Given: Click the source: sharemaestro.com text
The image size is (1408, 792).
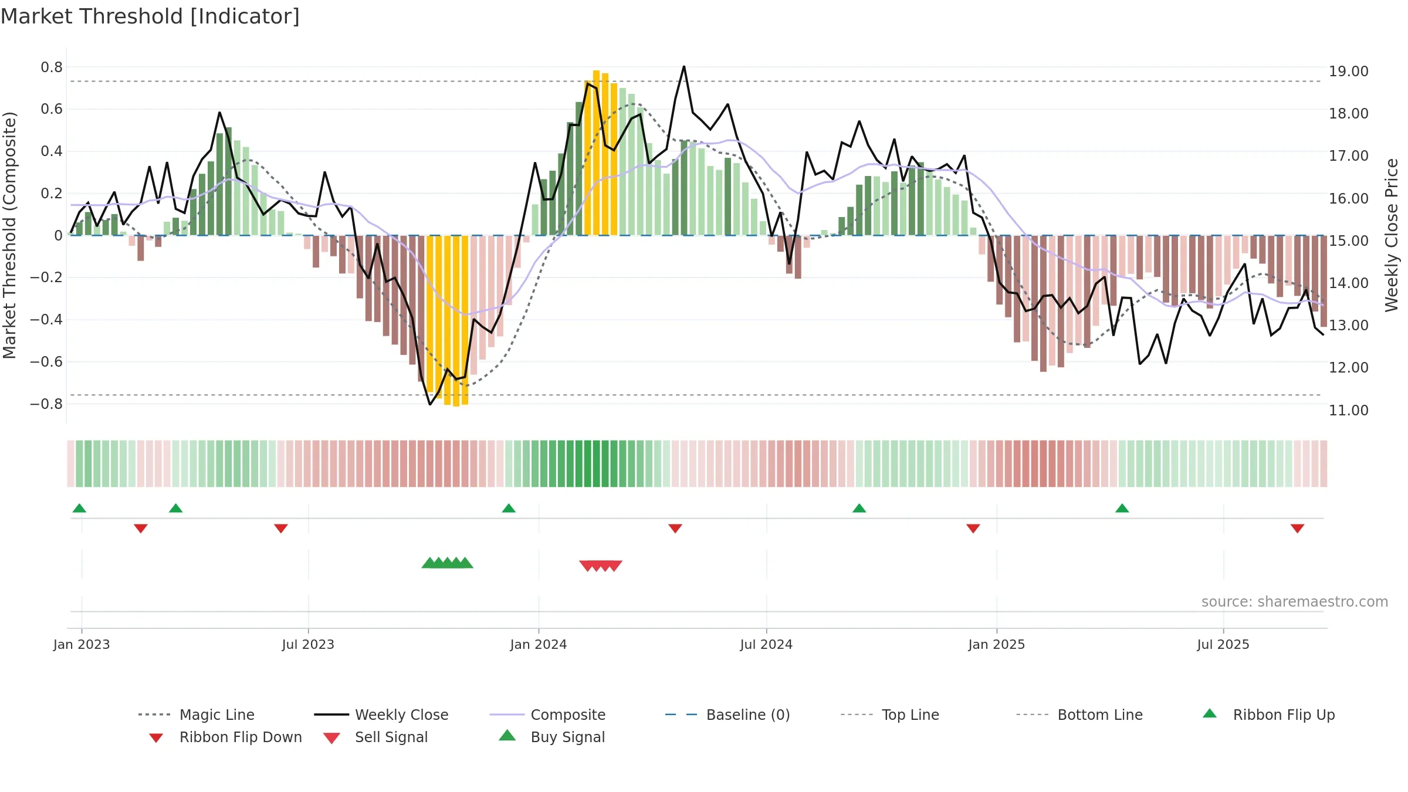Looking at the screenshot, I should coord(1295,602).
